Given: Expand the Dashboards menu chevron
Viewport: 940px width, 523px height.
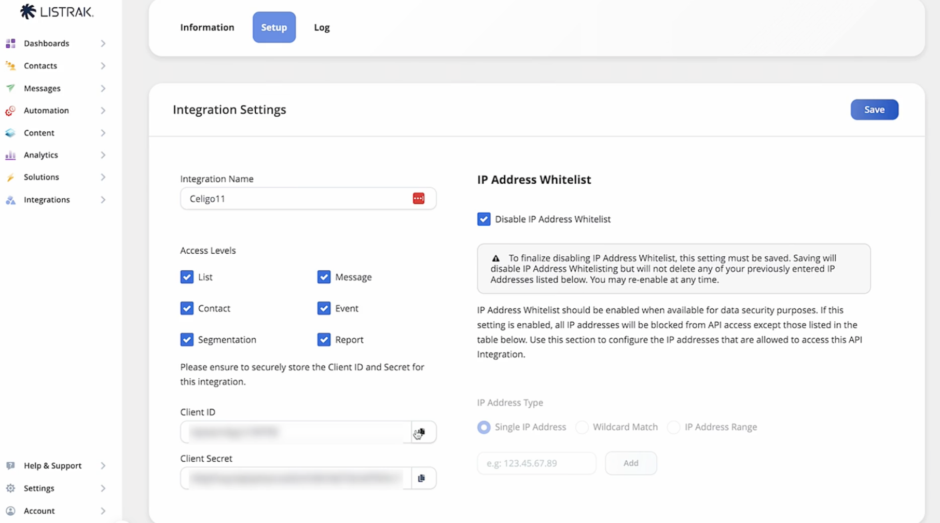Looking at the screenshot, I should [103, 44].
